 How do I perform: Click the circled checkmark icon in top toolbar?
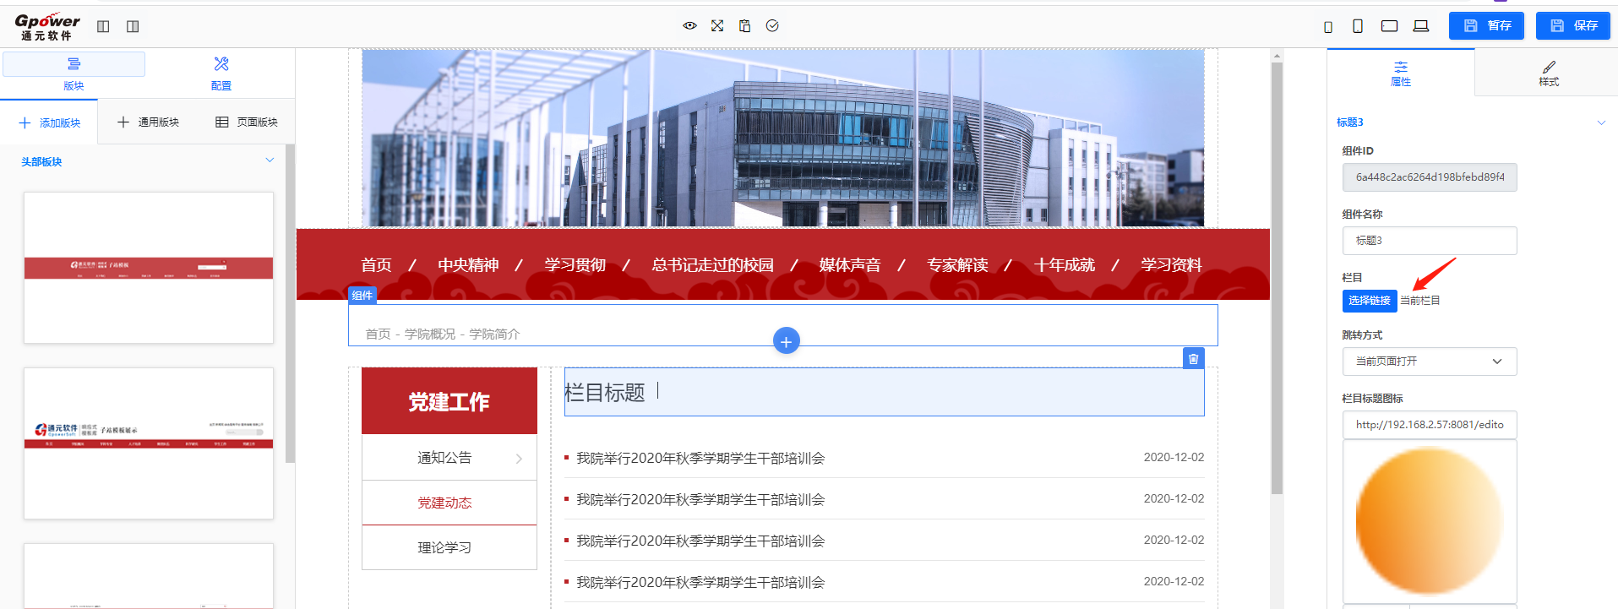[772, 26]
